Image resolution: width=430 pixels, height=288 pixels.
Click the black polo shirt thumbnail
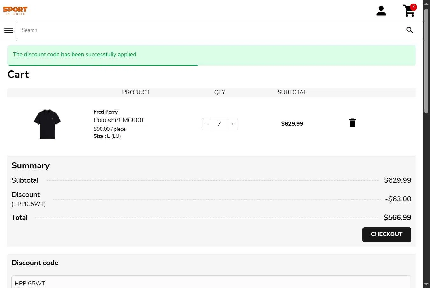coord(47,124)
